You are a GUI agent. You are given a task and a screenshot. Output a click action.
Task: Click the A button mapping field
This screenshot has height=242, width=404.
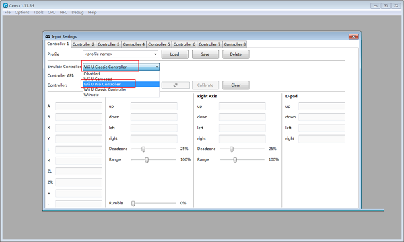(x=79, y=106)
